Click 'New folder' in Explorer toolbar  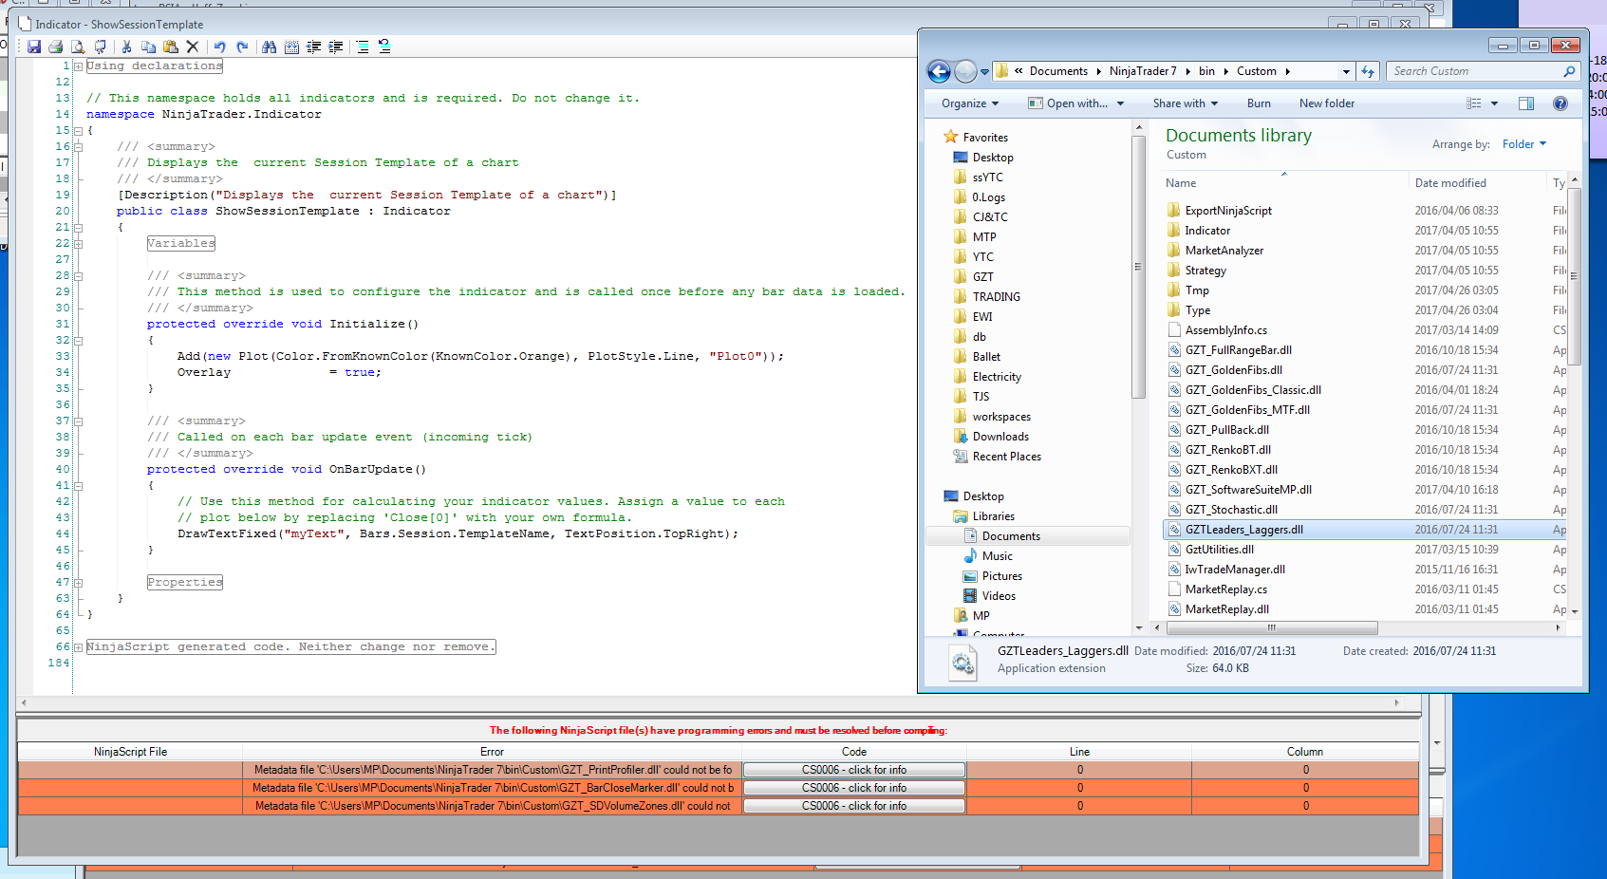1326,103
